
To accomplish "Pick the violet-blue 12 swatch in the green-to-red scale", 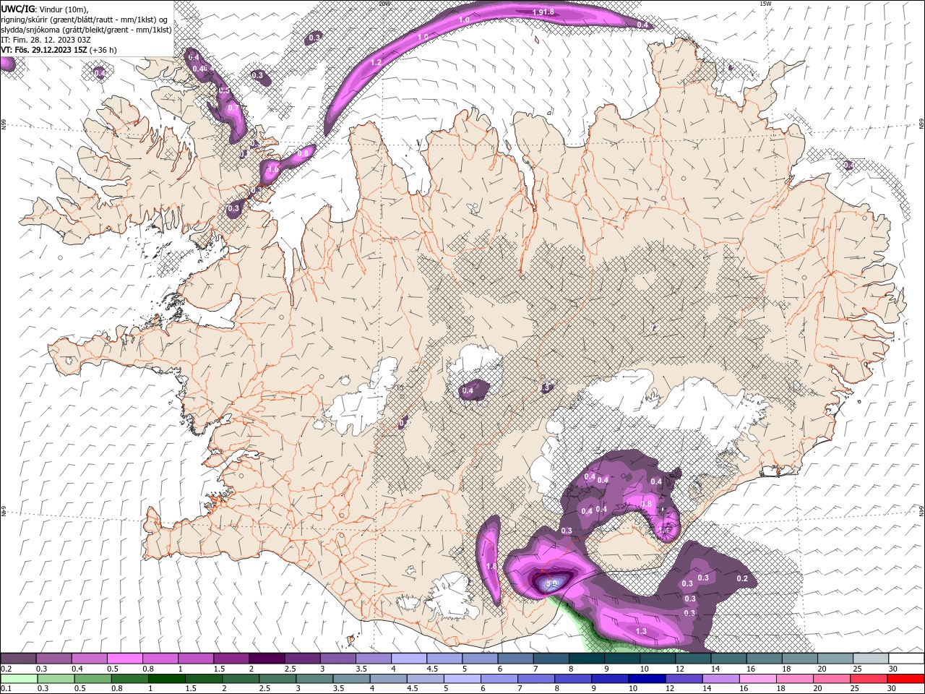I will coord(684,678).
